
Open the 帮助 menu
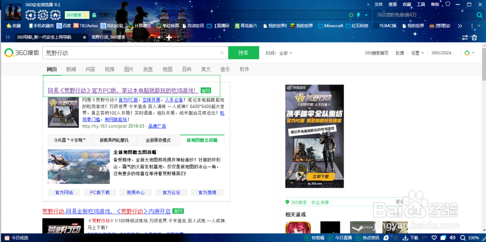click(x=435, y=4)
